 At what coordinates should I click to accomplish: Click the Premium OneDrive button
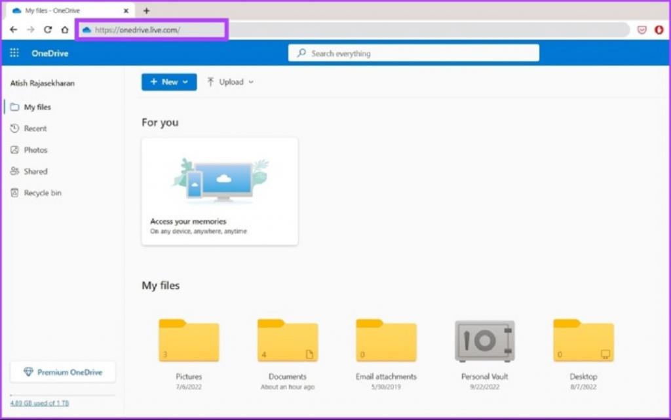(x=63, y=372)
